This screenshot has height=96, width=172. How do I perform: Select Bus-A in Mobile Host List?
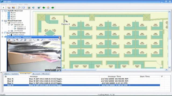coord(13,13)
